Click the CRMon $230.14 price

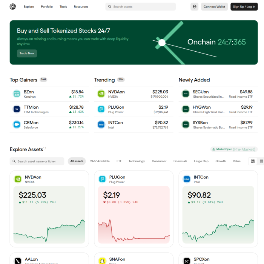(76, 123)
